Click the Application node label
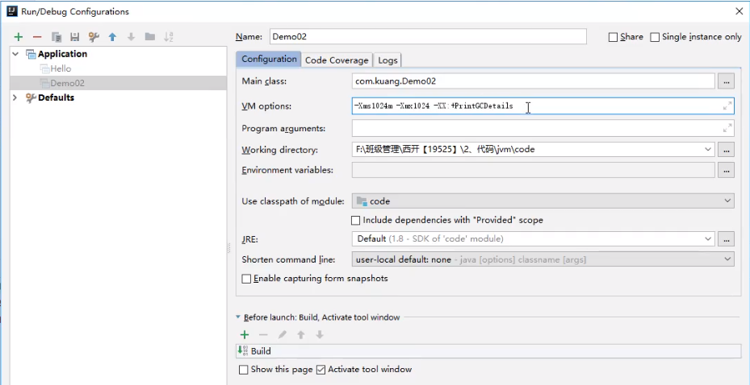The image size is (750, 385). coord(63,54)
